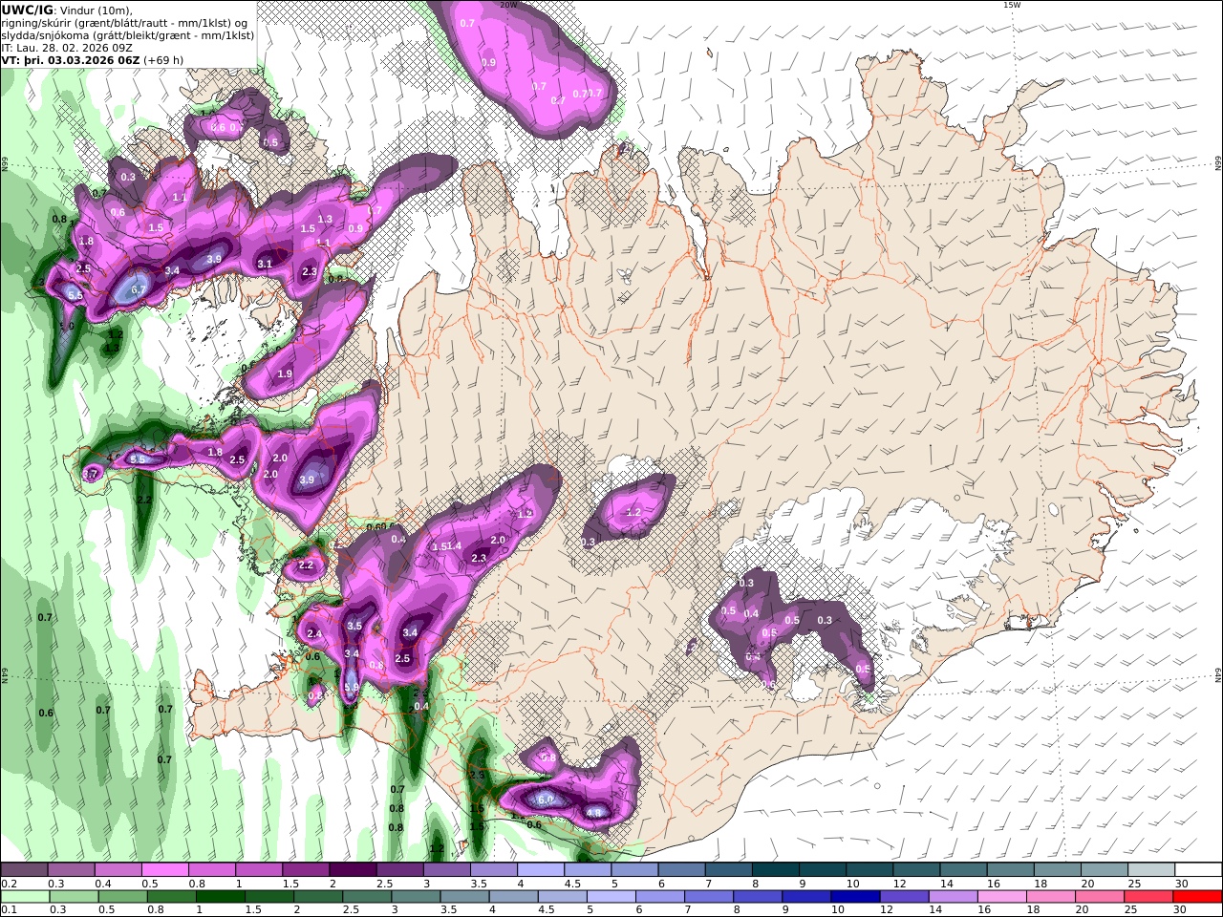Select the 10 deep blue swatch in rain scale

pyautogui.click(x=855, y=897)
